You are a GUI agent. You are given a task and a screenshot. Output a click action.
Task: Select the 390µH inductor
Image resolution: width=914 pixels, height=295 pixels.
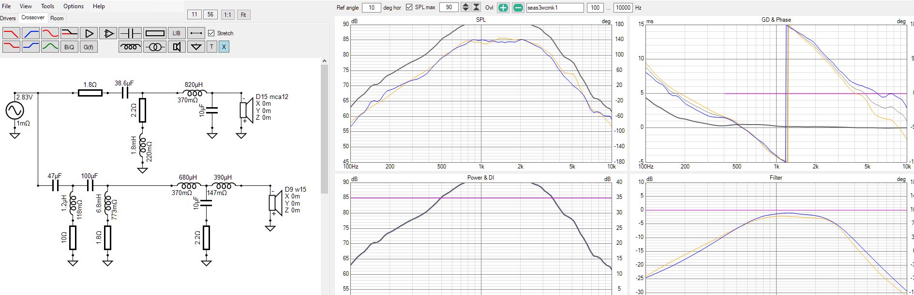(x=223, y=185)
